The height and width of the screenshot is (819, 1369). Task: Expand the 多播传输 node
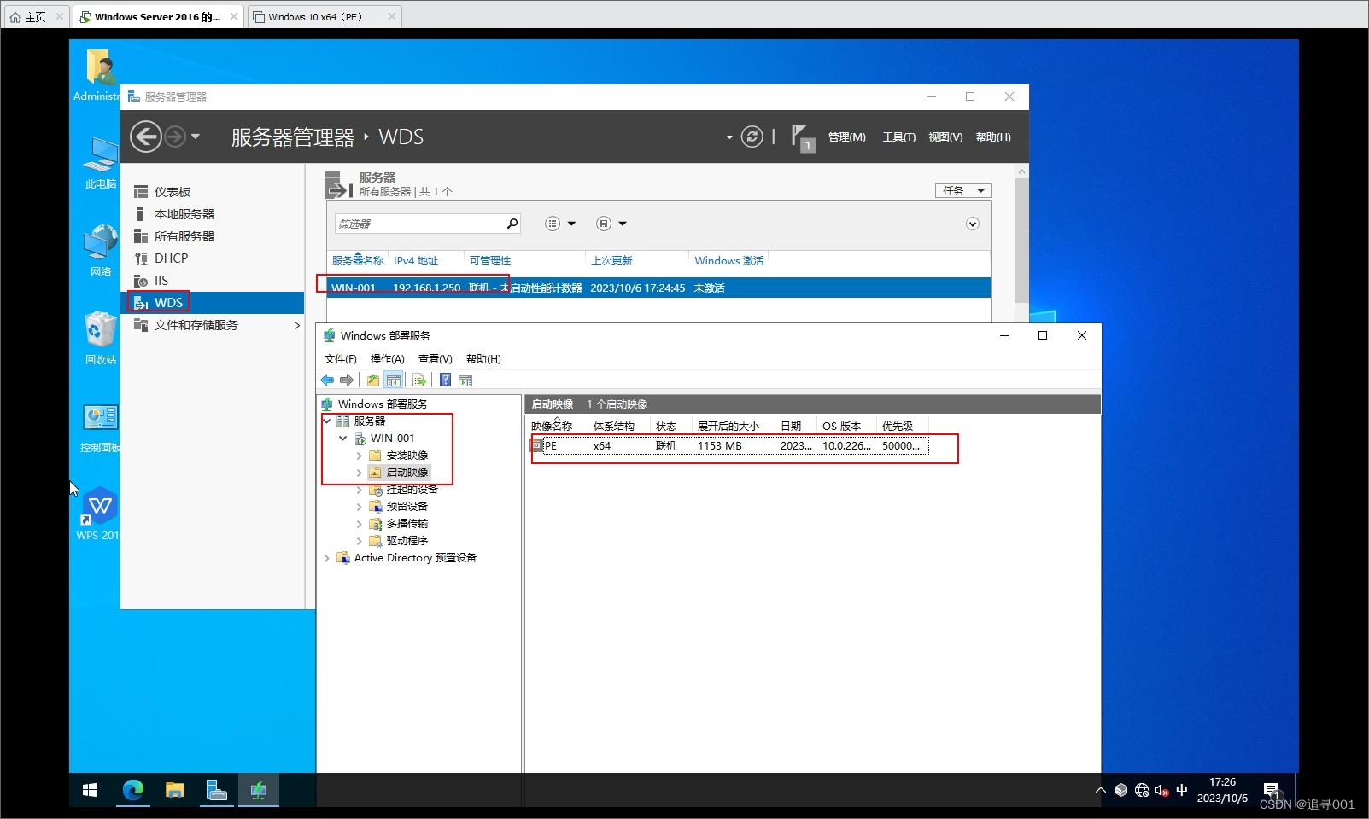tap(360, 524)
